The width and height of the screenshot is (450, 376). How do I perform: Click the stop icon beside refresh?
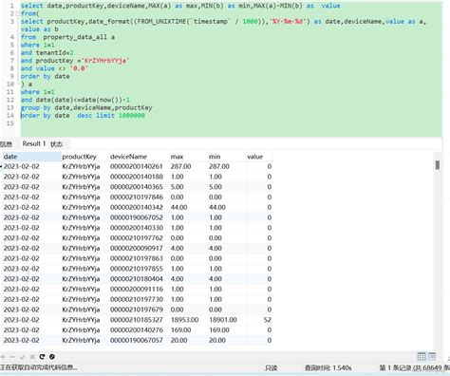point(52,357)
